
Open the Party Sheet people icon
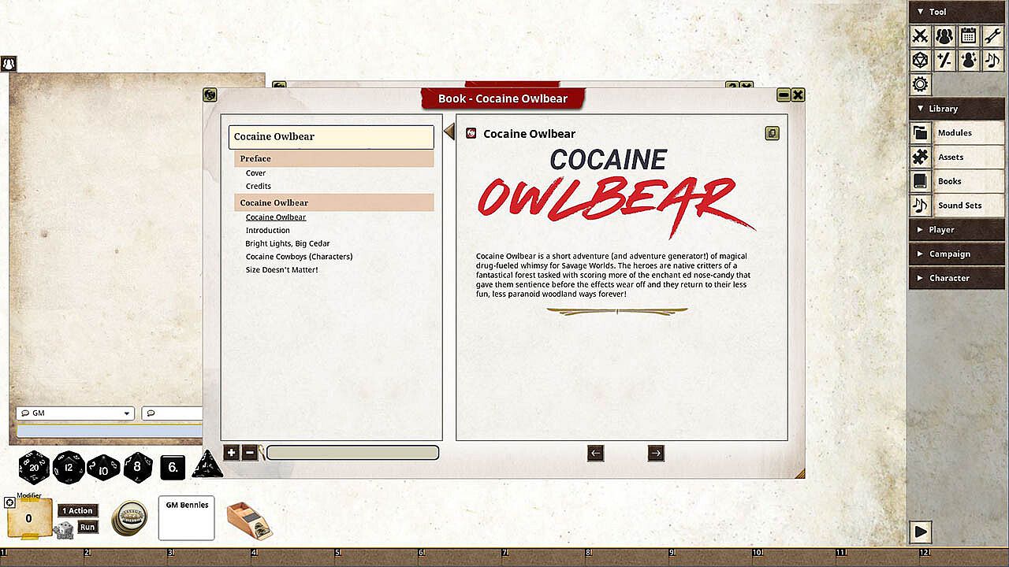[944, 35]
